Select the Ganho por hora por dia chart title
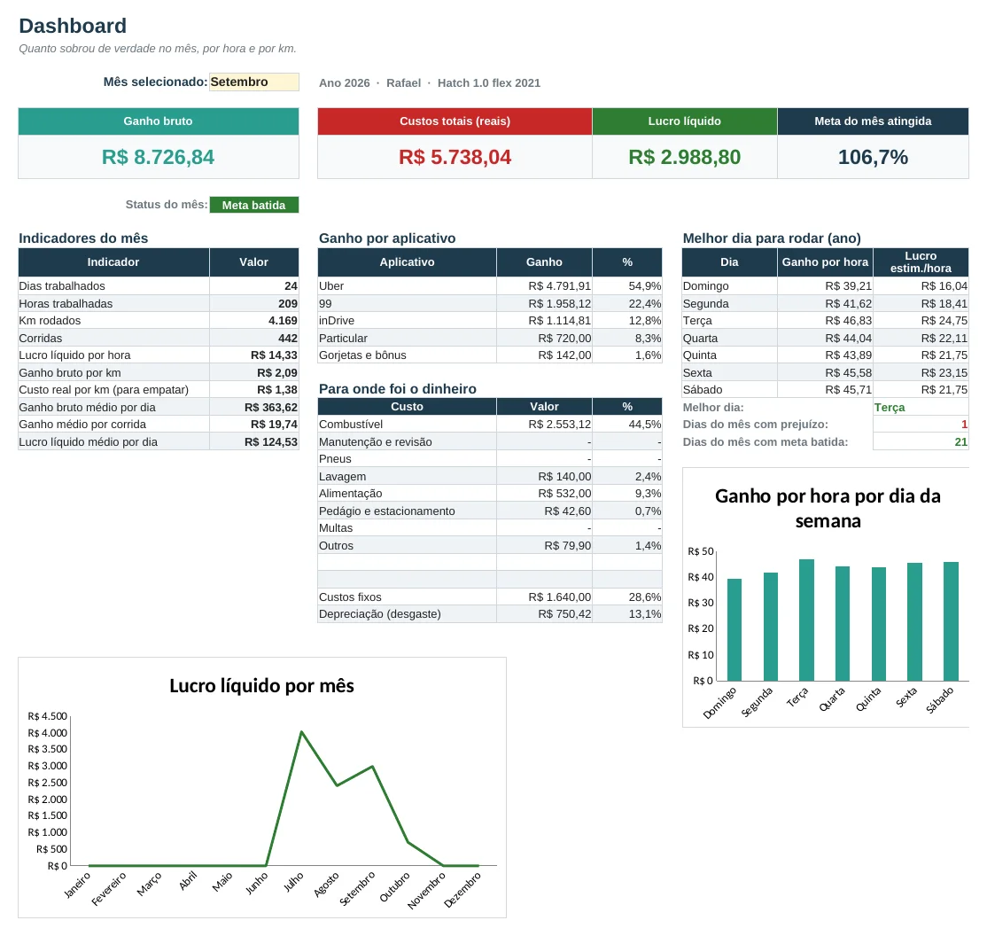This screenshot has width=987, height=936. click(828, 508)
